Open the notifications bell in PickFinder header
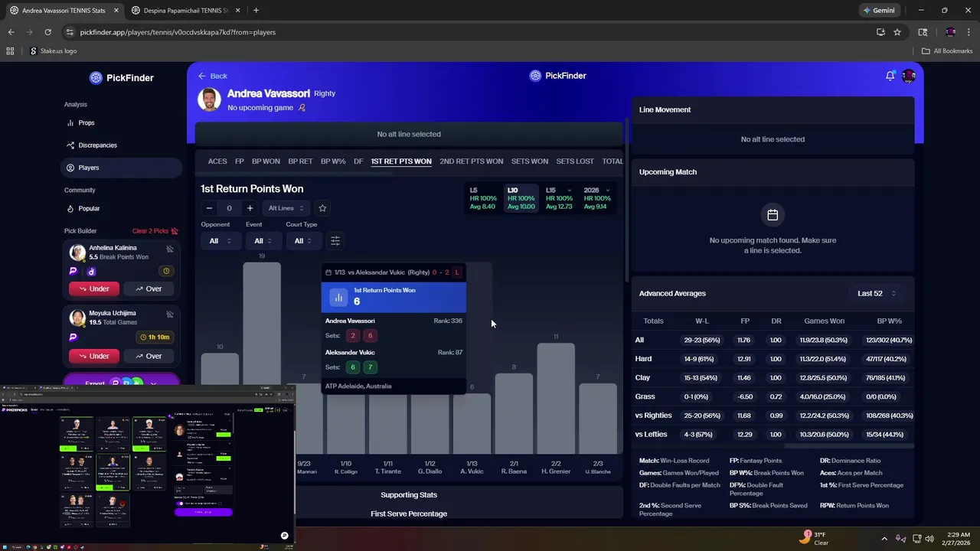980x551 pixels. 890,76
